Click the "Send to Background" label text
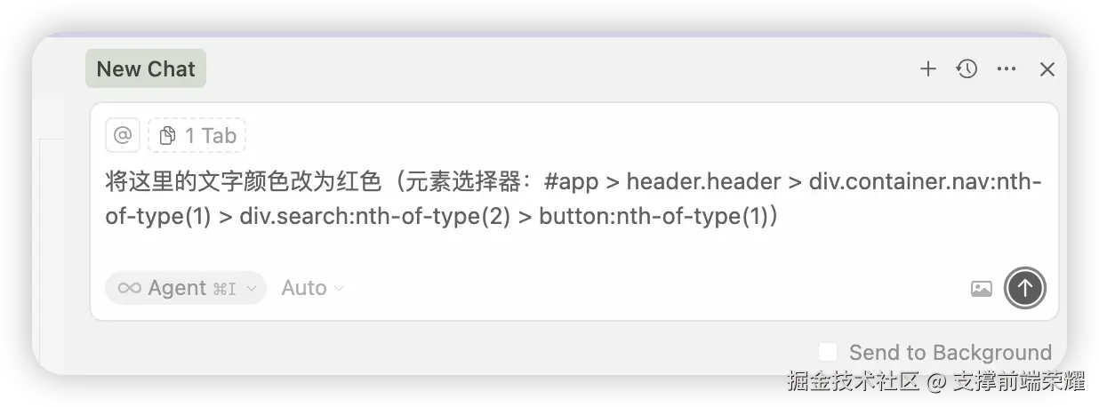 coord(950,352)
